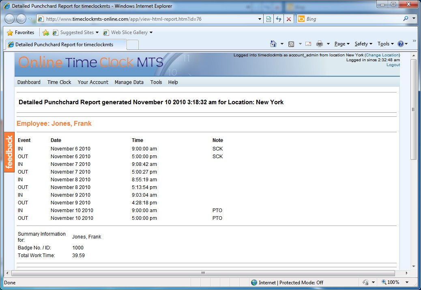Click the red Stop loading icon
Image resolution: width=421 pixels, height=290 pixels.
[289, 19]
